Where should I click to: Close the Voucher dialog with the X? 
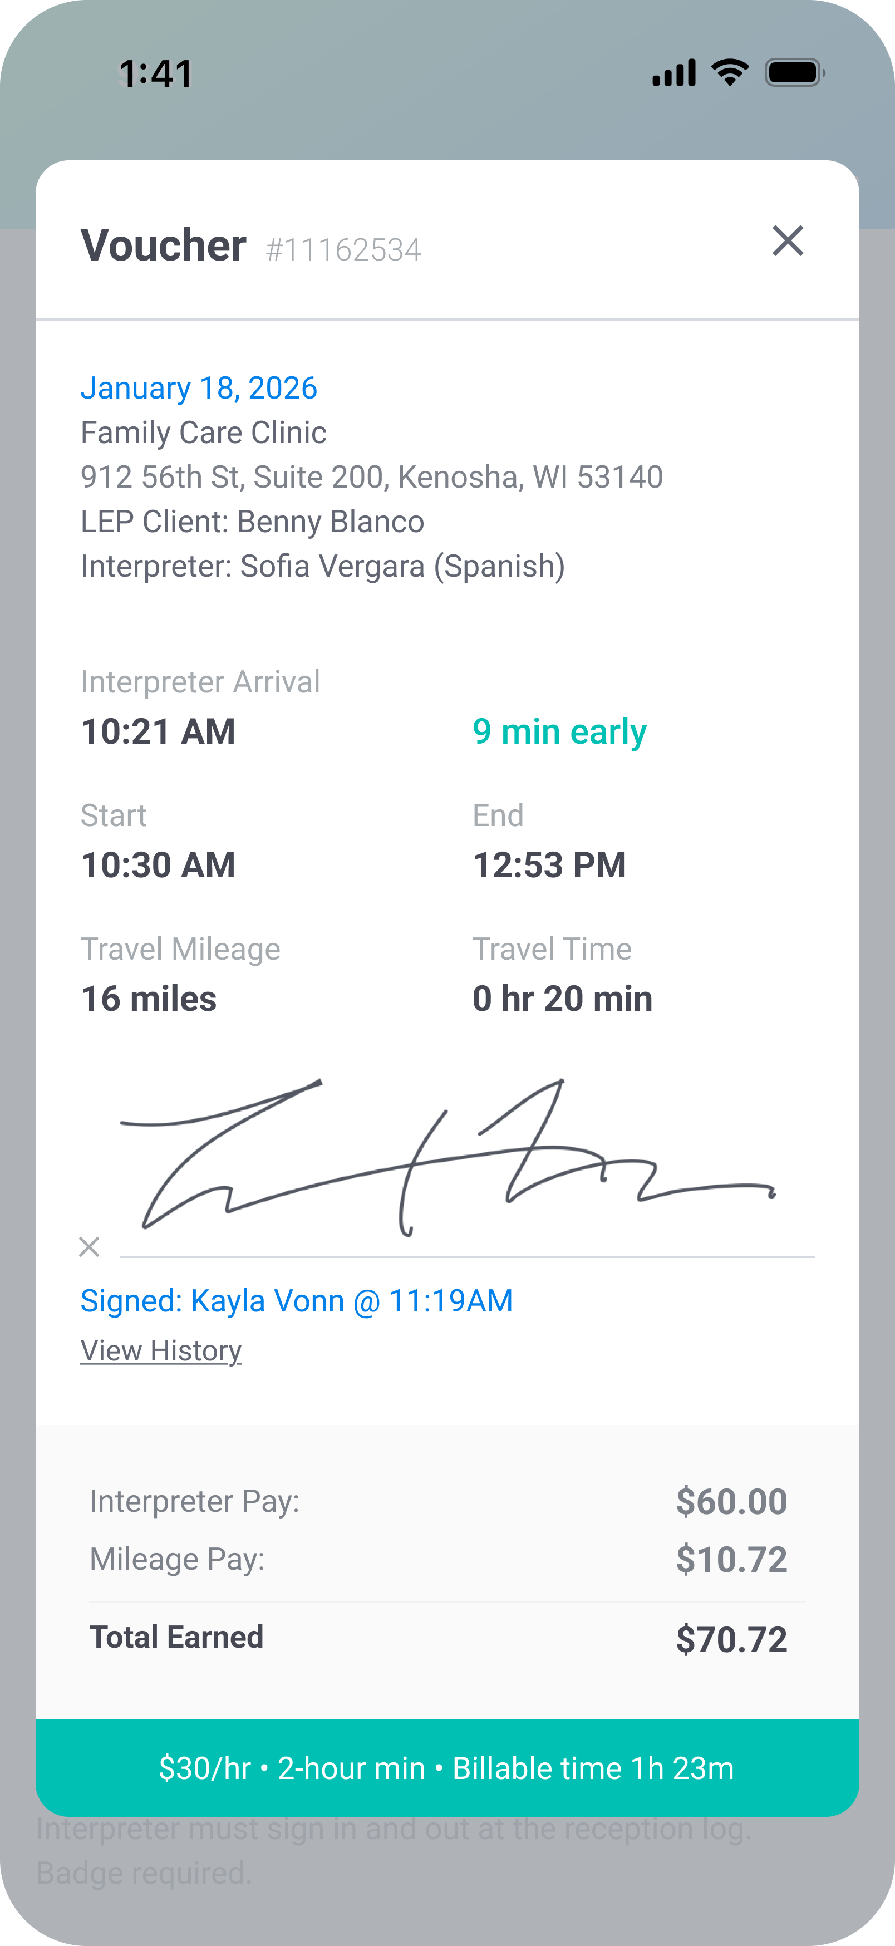click(x=788, y=241)
